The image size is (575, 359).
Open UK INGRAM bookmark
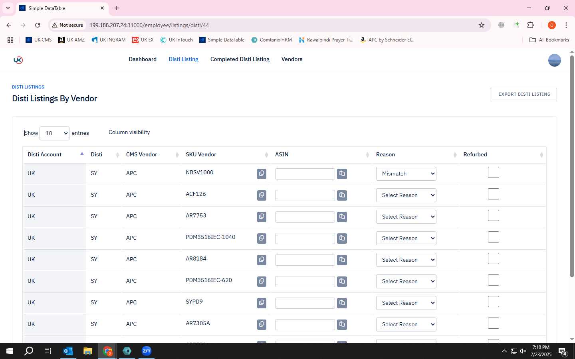108,40
